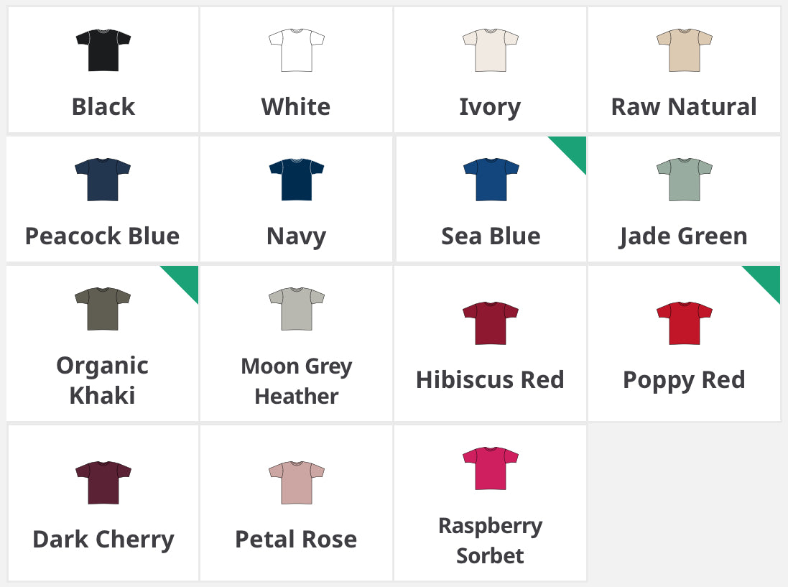Click the Petal Rose t-shirt icon

point(296,483)
